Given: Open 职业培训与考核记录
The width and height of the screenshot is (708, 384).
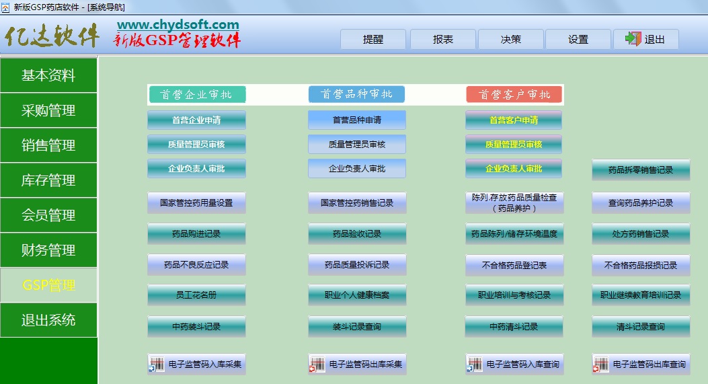Looking at the screenshot, I should click(x=514, y=295).
